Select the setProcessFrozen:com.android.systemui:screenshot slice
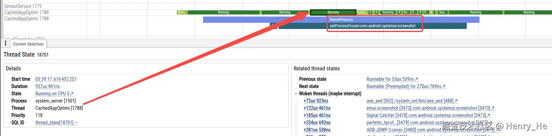552x136 pixels. [372, 26]
